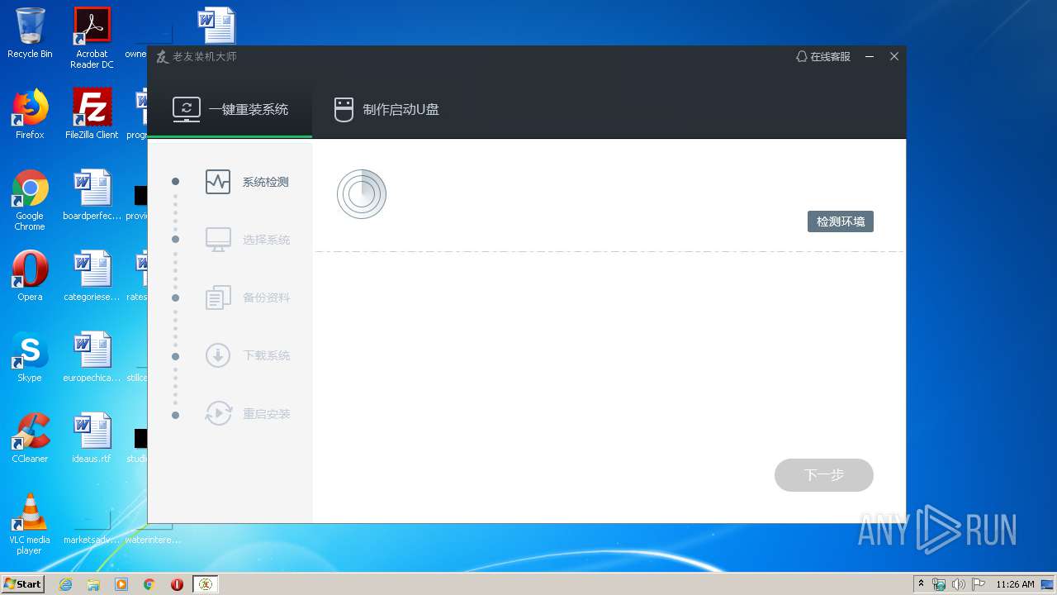Viewport: 1057px width, 595px height.
Task: Click the 系统检测 step label
Action: pos(266,182)
